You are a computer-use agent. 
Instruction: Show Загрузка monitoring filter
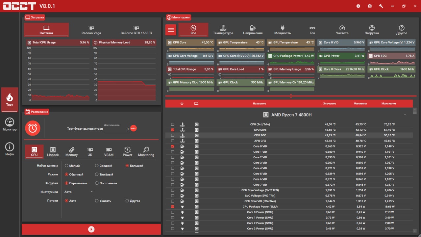point(372,30)
